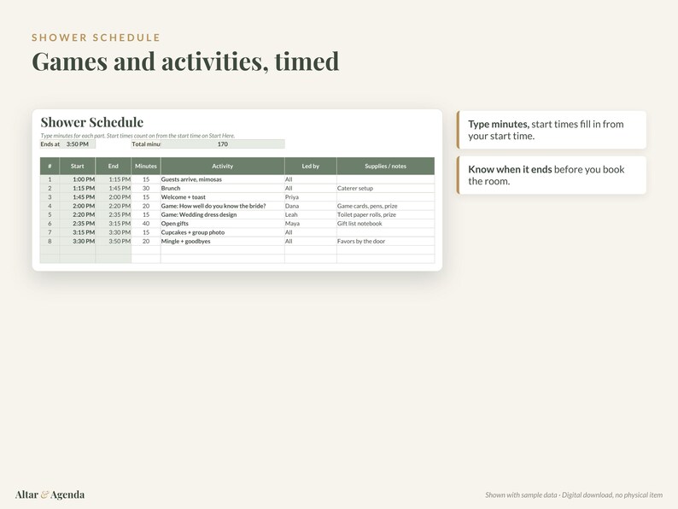
Task: Select 'Game cards, pens, prize' notes cell
Action: pos(386,206)
